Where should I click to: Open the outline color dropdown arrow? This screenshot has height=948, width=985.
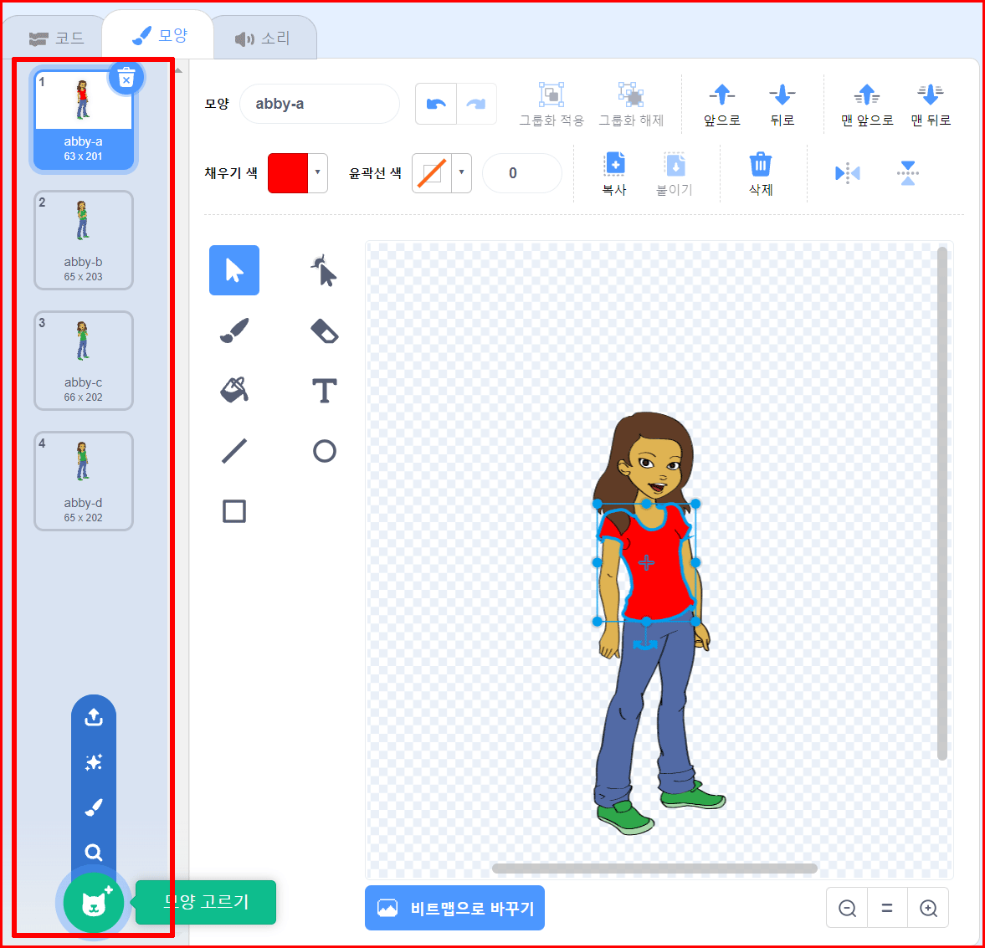[x=462, y=172]
